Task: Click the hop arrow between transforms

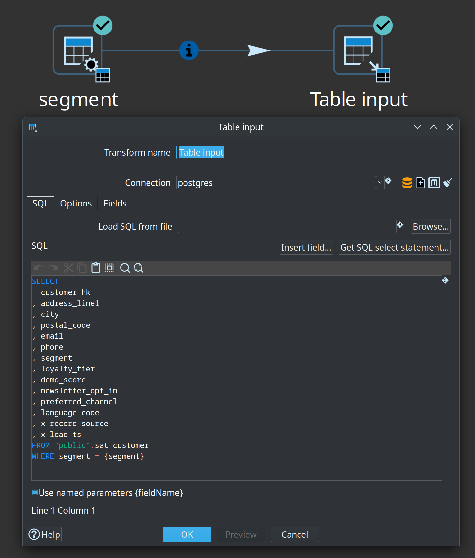Action: (259, 50)
